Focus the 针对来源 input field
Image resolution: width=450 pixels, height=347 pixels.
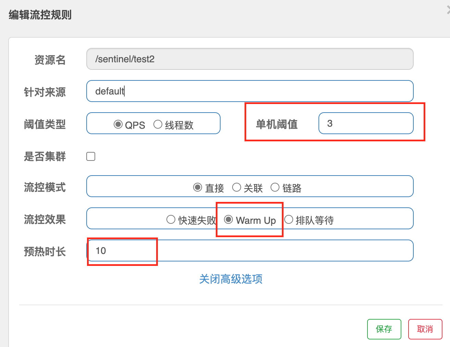250,91
